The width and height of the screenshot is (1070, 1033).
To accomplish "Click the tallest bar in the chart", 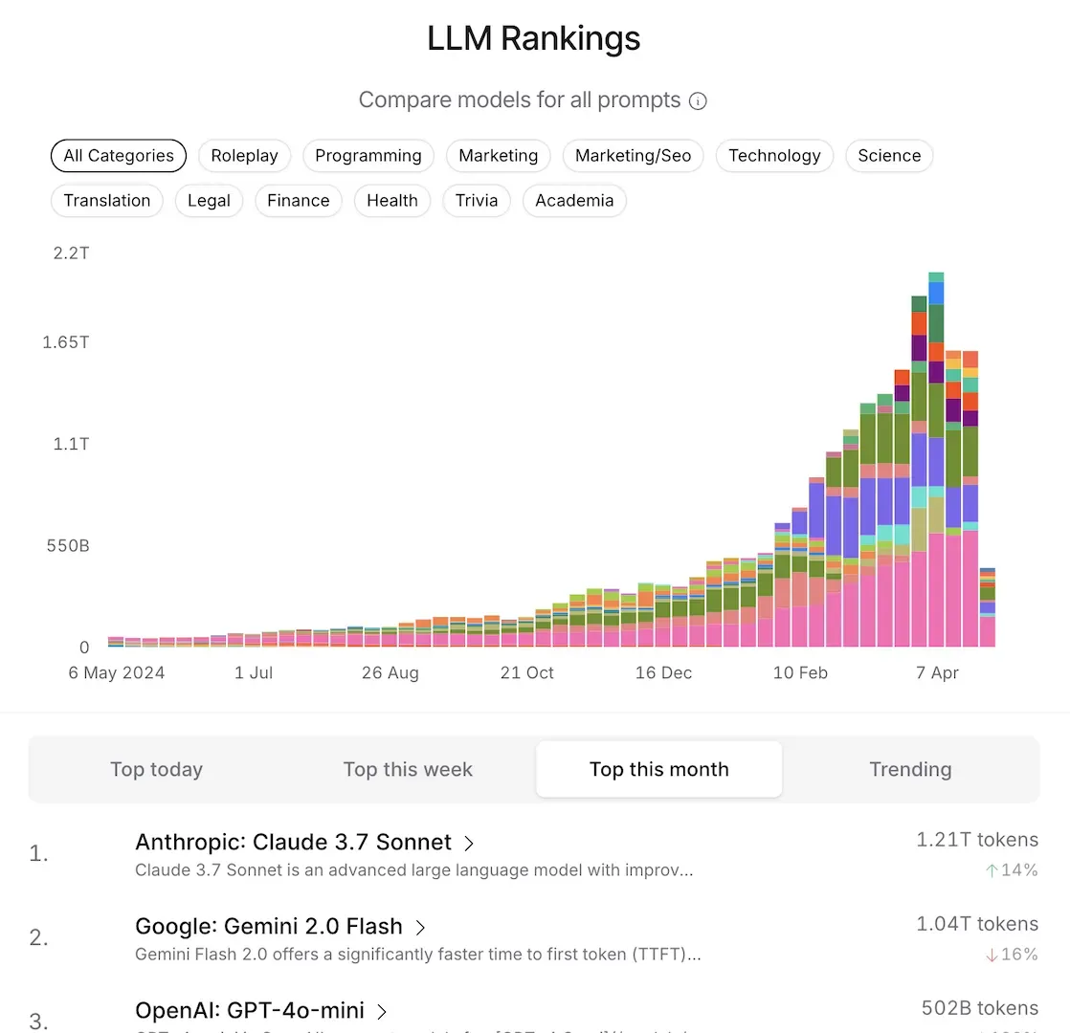I will [936, 459].
